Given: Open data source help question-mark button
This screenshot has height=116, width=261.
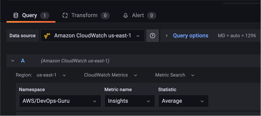Looking at the screenshot, I should tap(153, 36).
